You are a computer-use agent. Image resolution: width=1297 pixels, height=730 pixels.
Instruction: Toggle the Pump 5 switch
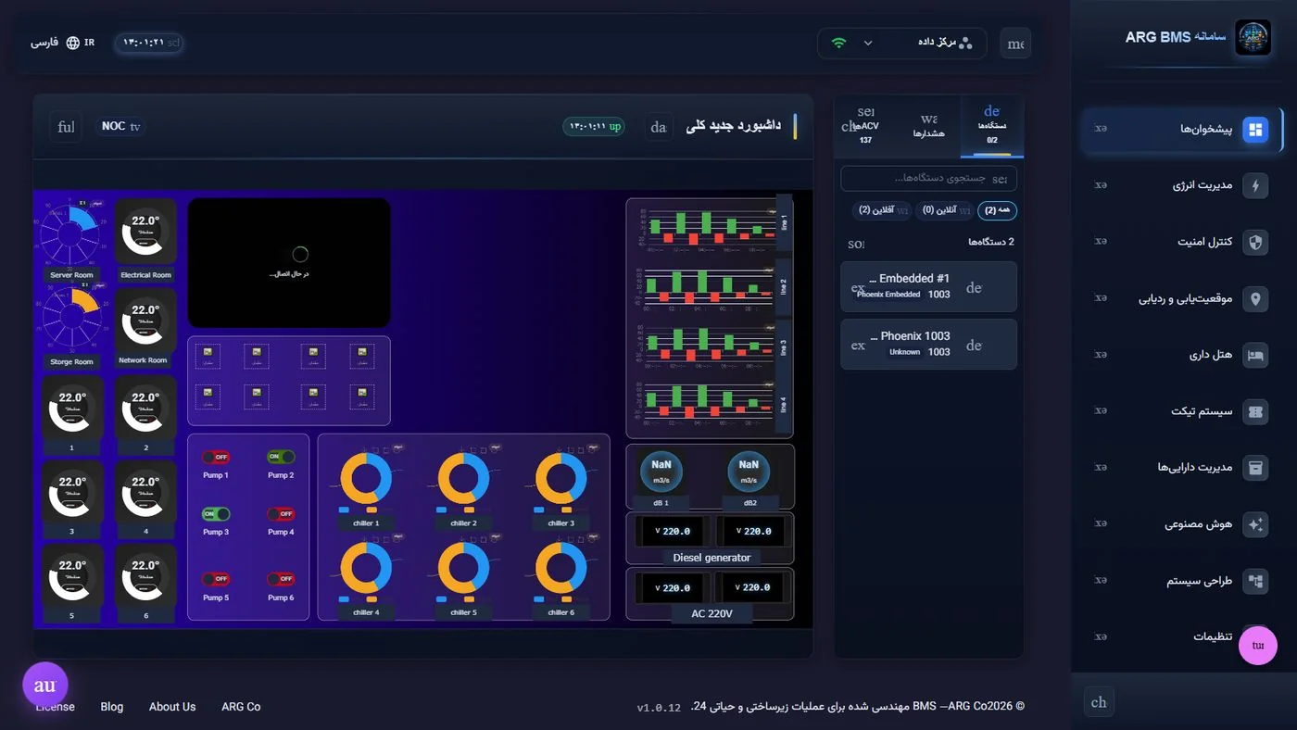[215, 579]
